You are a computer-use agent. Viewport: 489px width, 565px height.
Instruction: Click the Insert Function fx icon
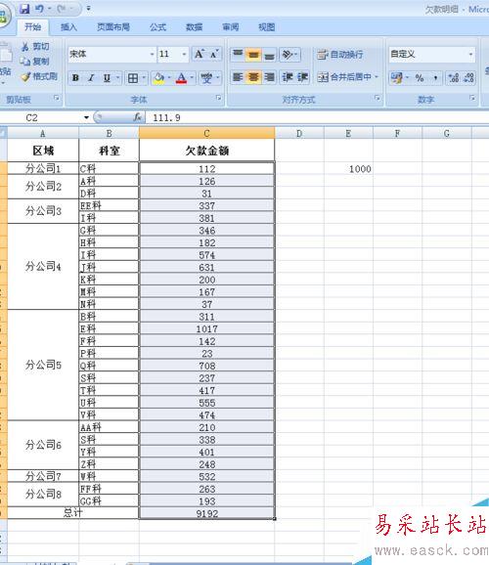[x=137, y=117]
